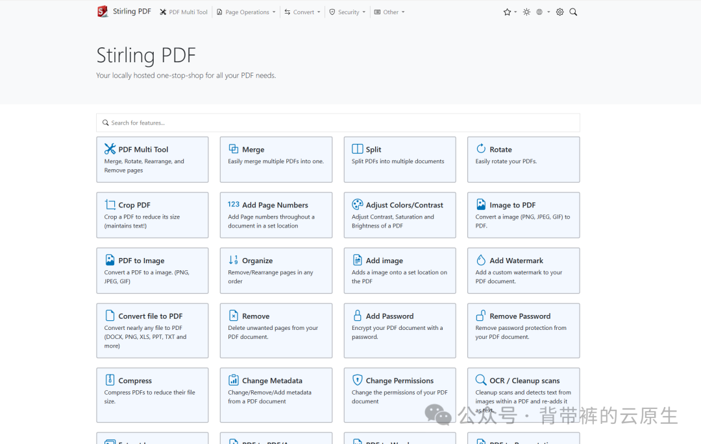Click the large Stirling PDF page heading
The image size is (701, 444).
pyautogui.click(x=146, y=55)
